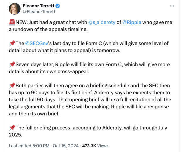Click the blue verified checkmark badge
Screen dimensions: 183x152
57,6
